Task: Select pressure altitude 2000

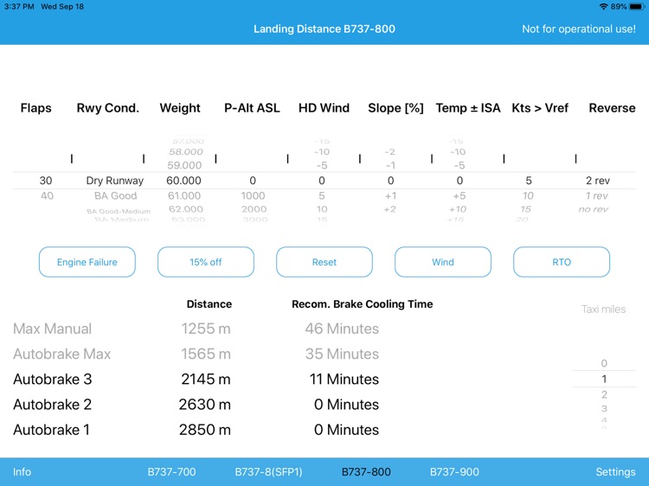Action: point(254,209)
